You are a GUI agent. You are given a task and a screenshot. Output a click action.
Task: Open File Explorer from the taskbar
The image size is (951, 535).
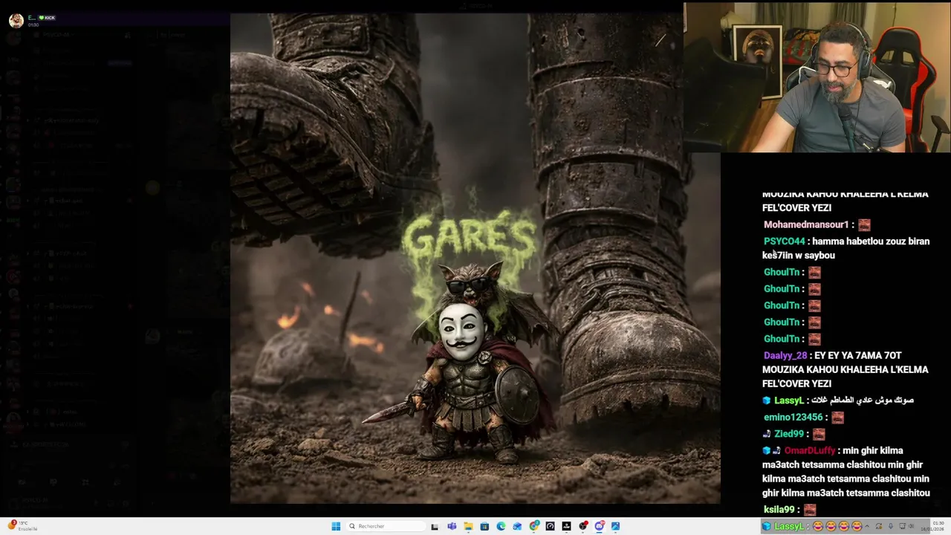[x=468, y=526]
